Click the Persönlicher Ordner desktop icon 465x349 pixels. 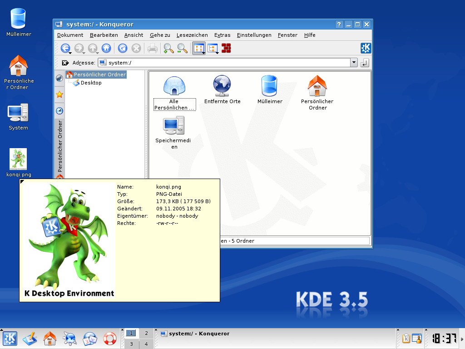click(x=19, y=72)
